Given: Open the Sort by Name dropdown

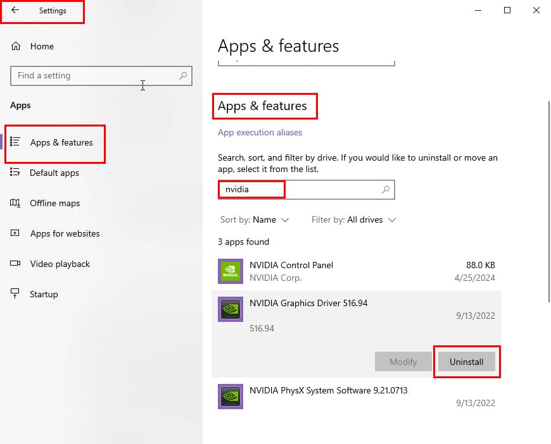Looking at the screenshot, I should pyautogui.click(x=255, y=219).
